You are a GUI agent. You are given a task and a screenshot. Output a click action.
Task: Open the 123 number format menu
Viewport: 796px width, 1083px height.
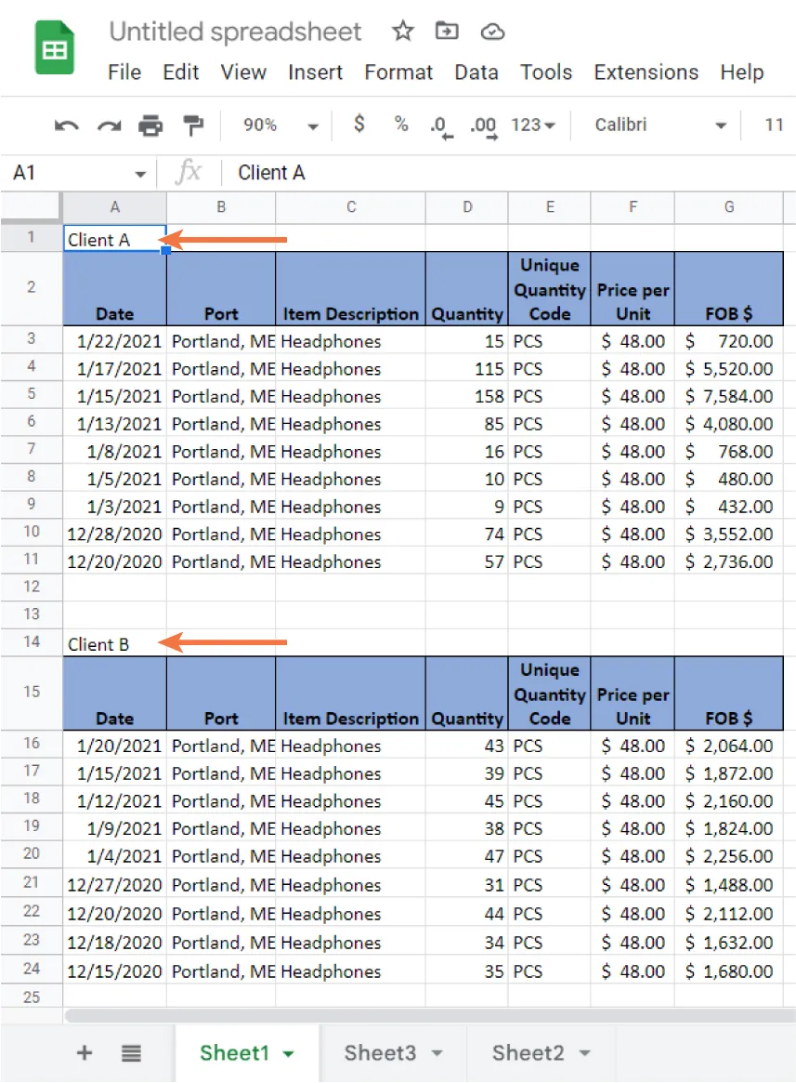tap(532, 125)
